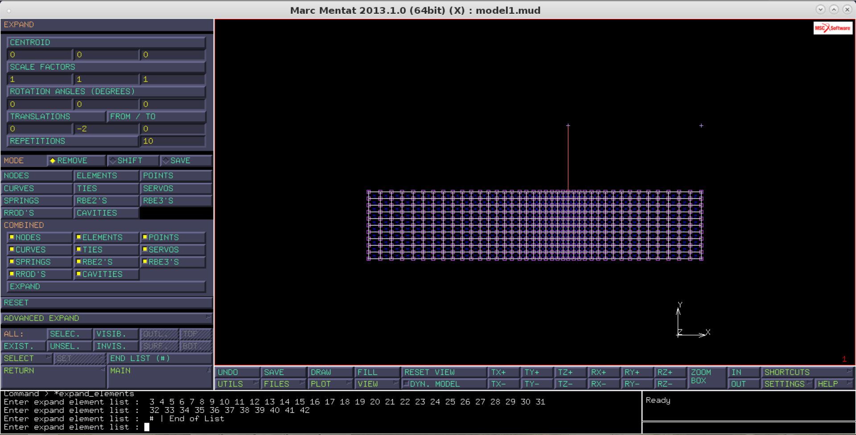Click VISIB. list button
This screenshot has width=856, height=435.
click(x=116, y=334)
